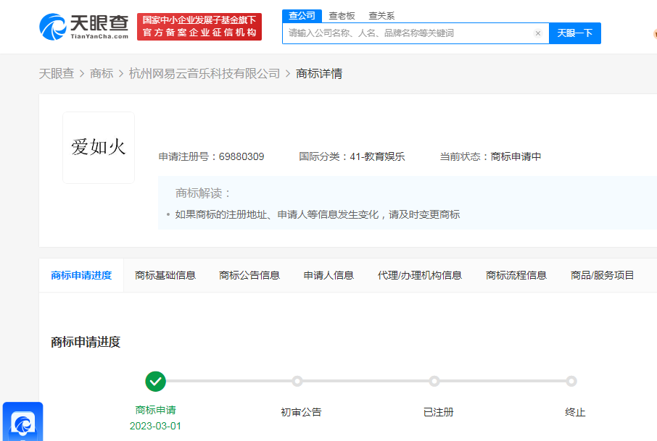Click the TianYanCha logo
Viewport: 657px width, 441px height.
click(x=83, y=27)
